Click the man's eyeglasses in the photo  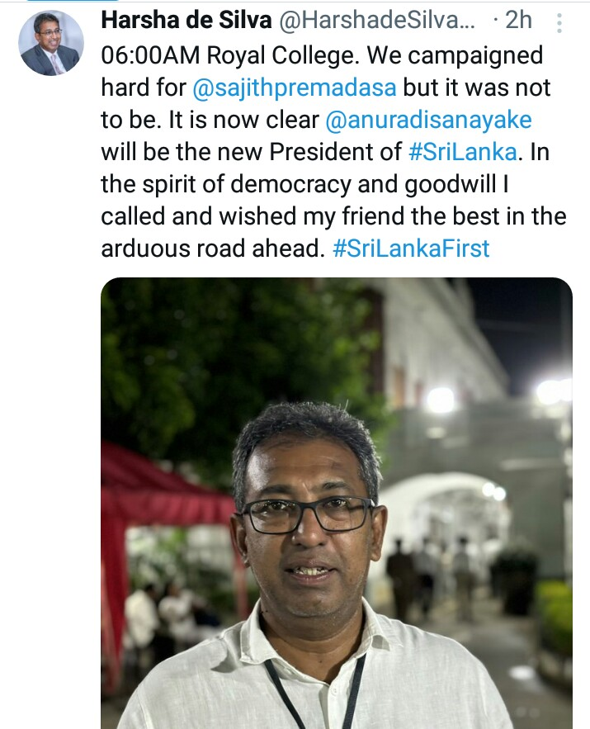tap(307, 514)
